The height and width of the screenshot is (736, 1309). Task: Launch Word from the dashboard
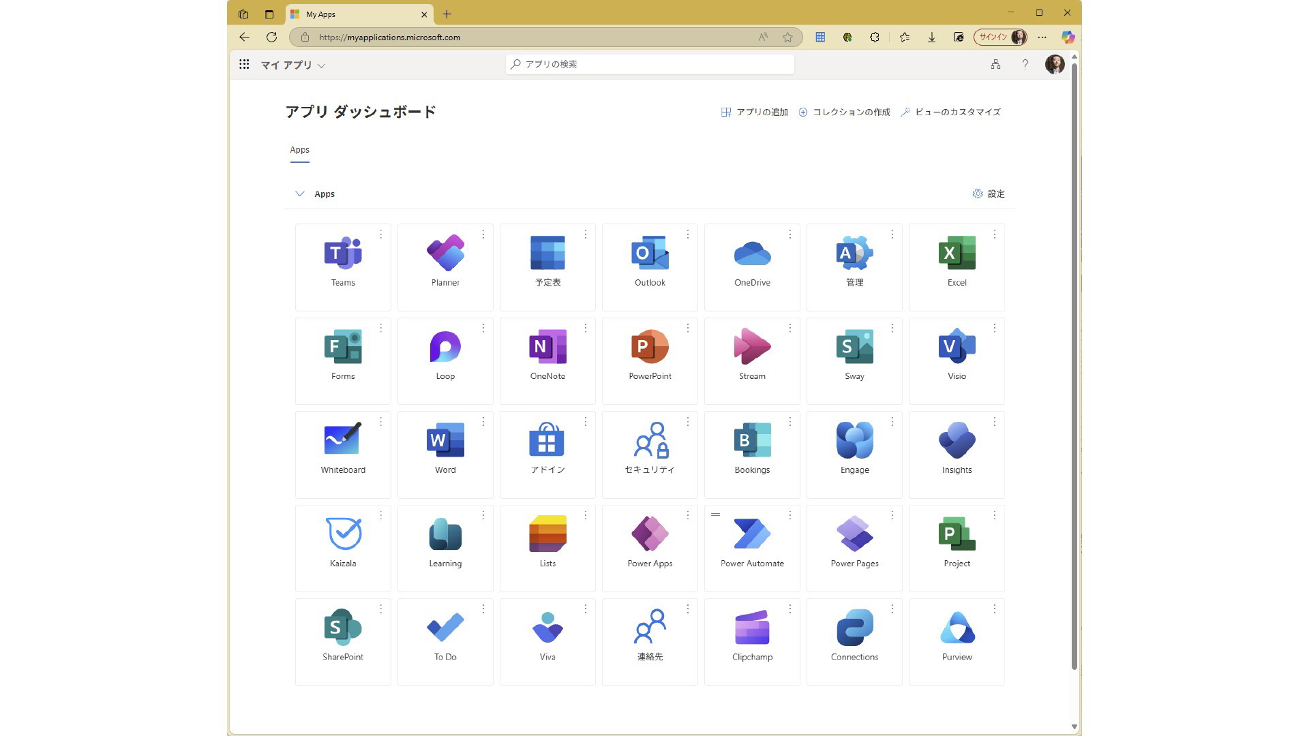click(x=445, y=455)
